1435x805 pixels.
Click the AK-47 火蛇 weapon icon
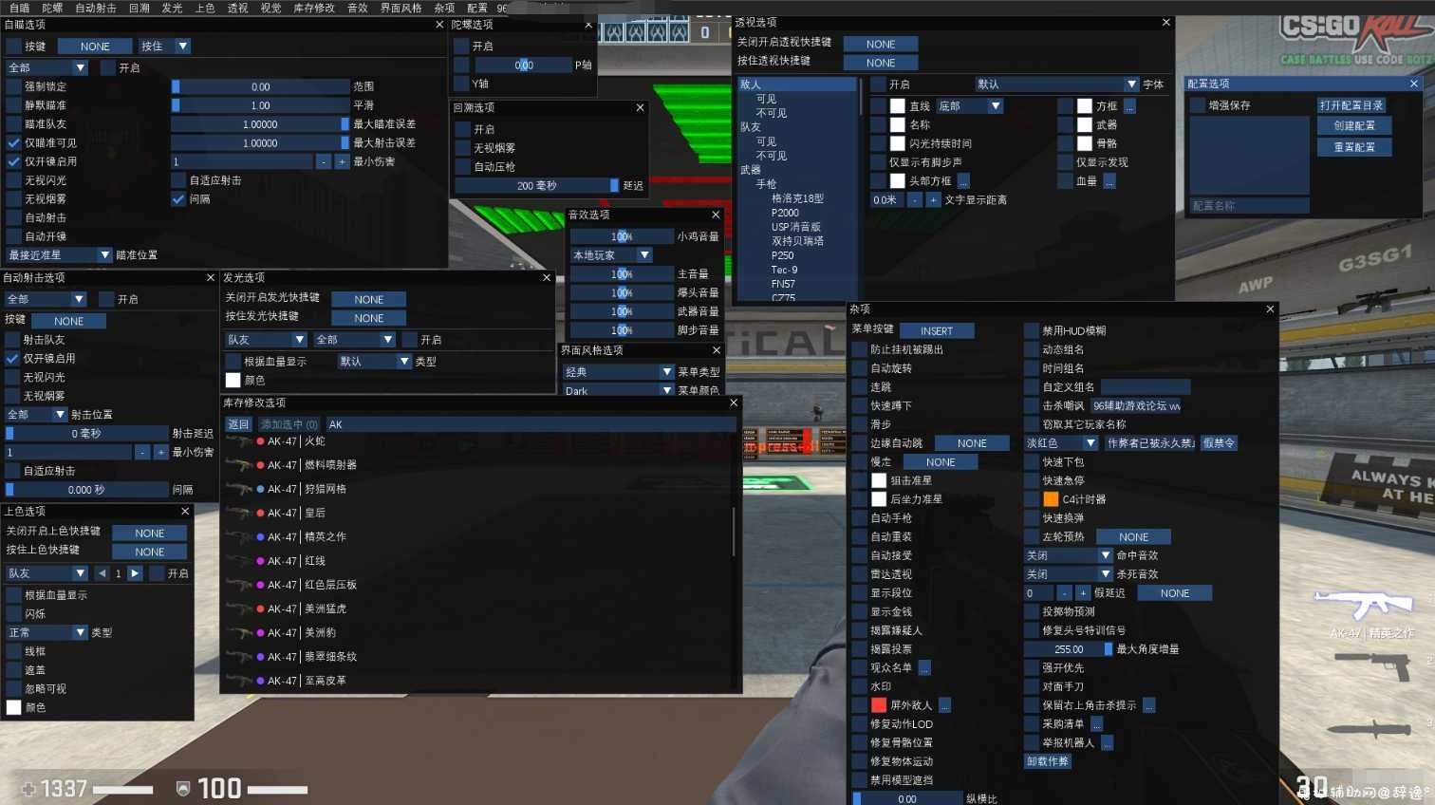click(238, 441)
